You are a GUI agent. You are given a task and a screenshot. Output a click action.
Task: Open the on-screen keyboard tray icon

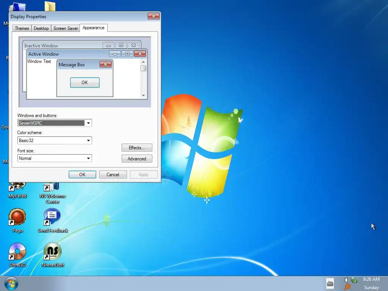pos(330,283)
